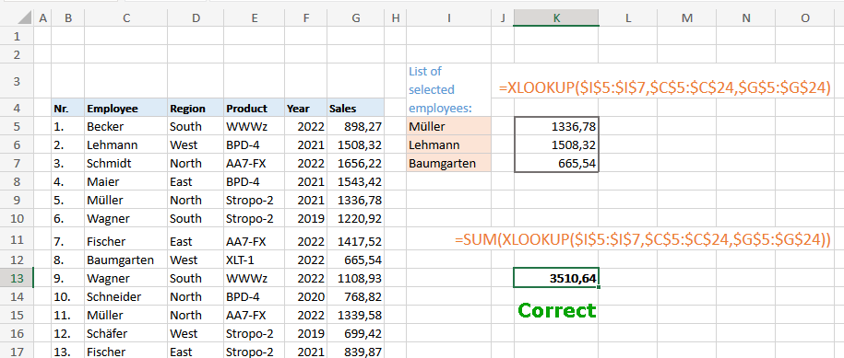This screenshot has height=358, width=844.
Task: Select the XLT-1 product cell
Action: tap(254, 260)
